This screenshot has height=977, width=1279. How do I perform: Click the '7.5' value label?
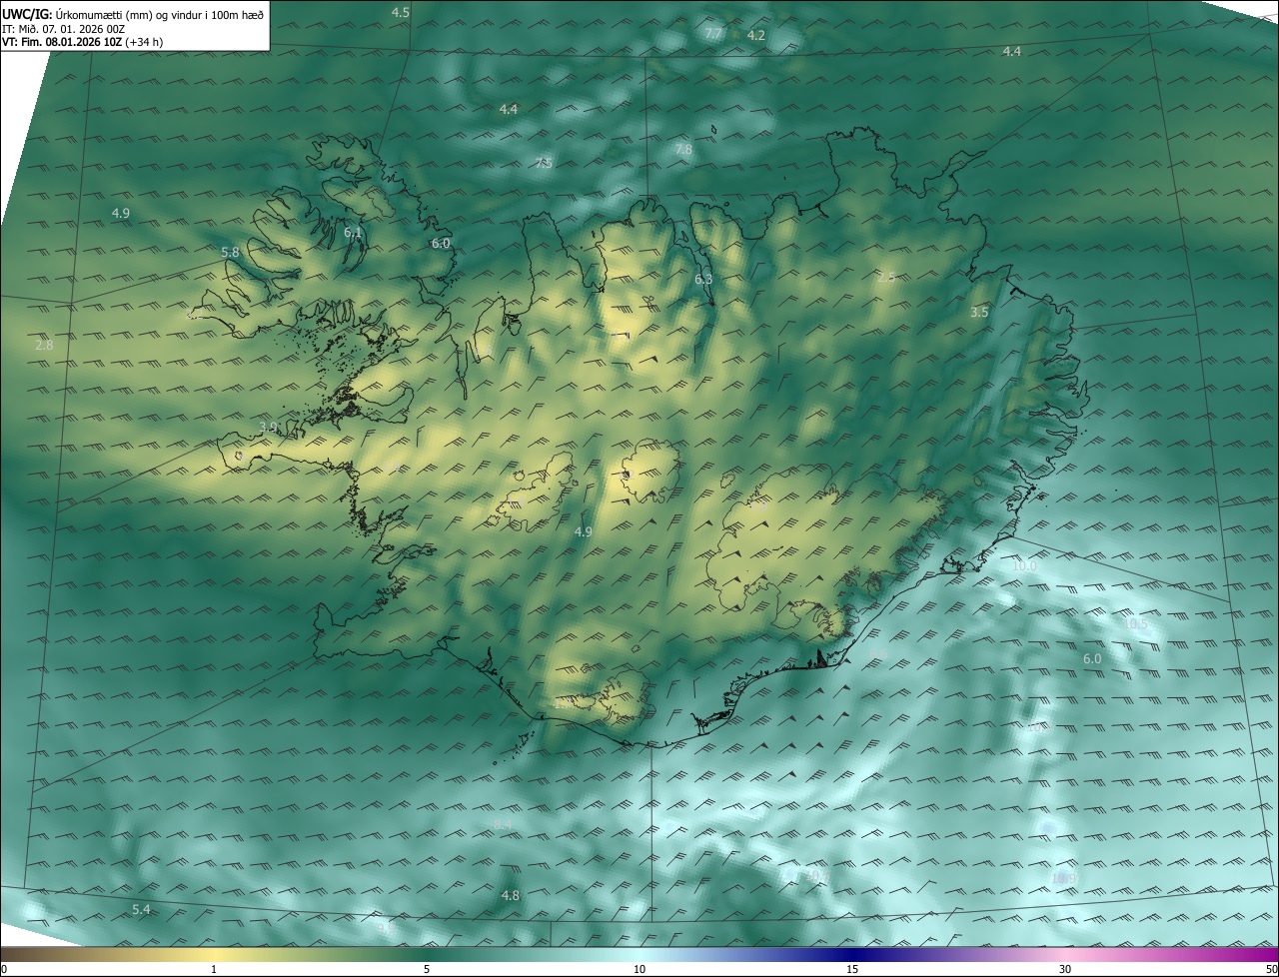[544, 163]
